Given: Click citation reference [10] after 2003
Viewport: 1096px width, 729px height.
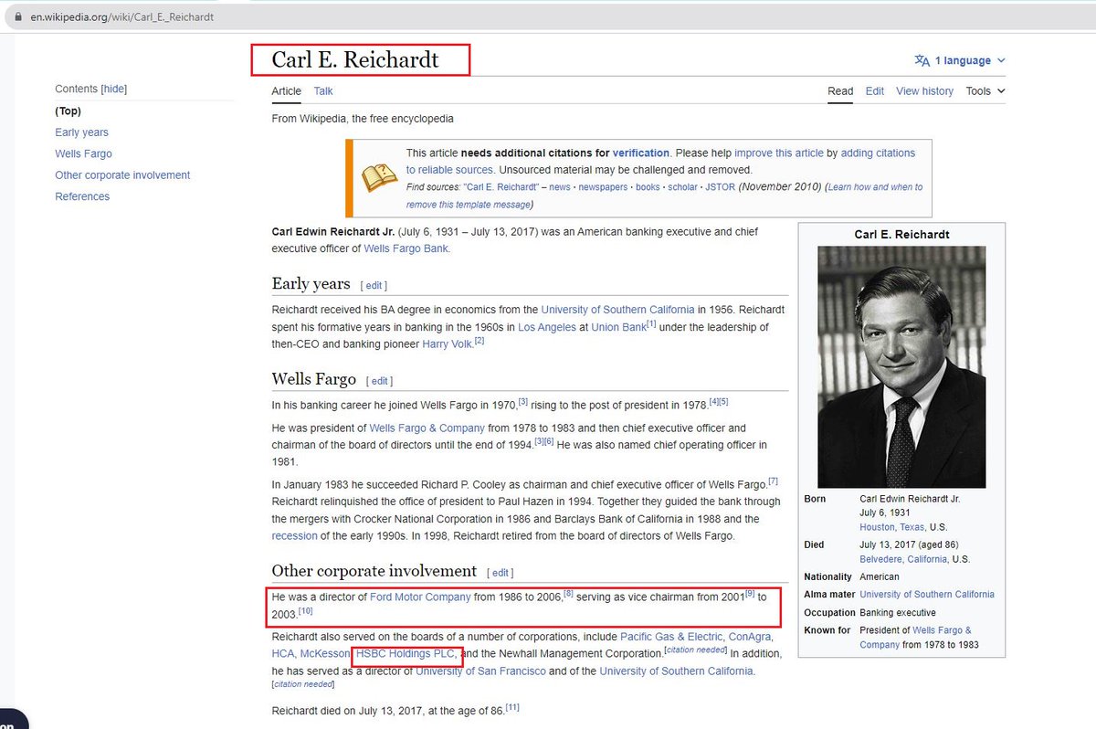Looking at the screenshot, I should [306, 610].
